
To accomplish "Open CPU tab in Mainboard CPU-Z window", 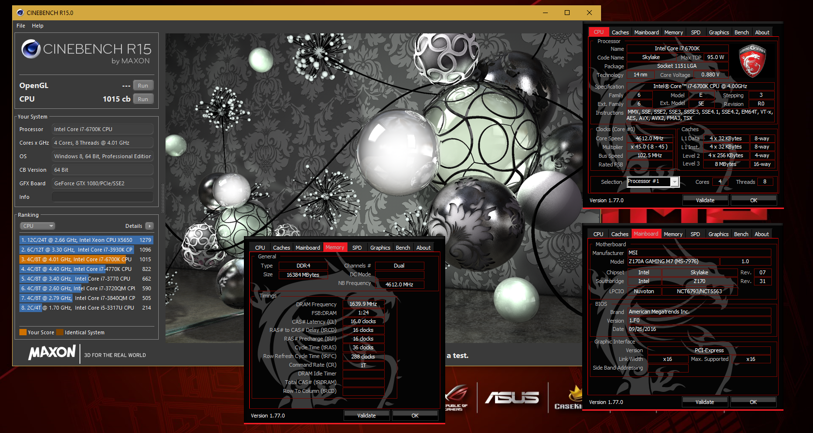I will pos(598,234).
